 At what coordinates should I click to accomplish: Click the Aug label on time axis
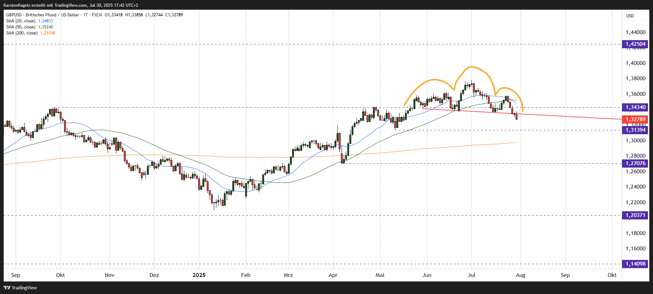click(x=521, y=275)
